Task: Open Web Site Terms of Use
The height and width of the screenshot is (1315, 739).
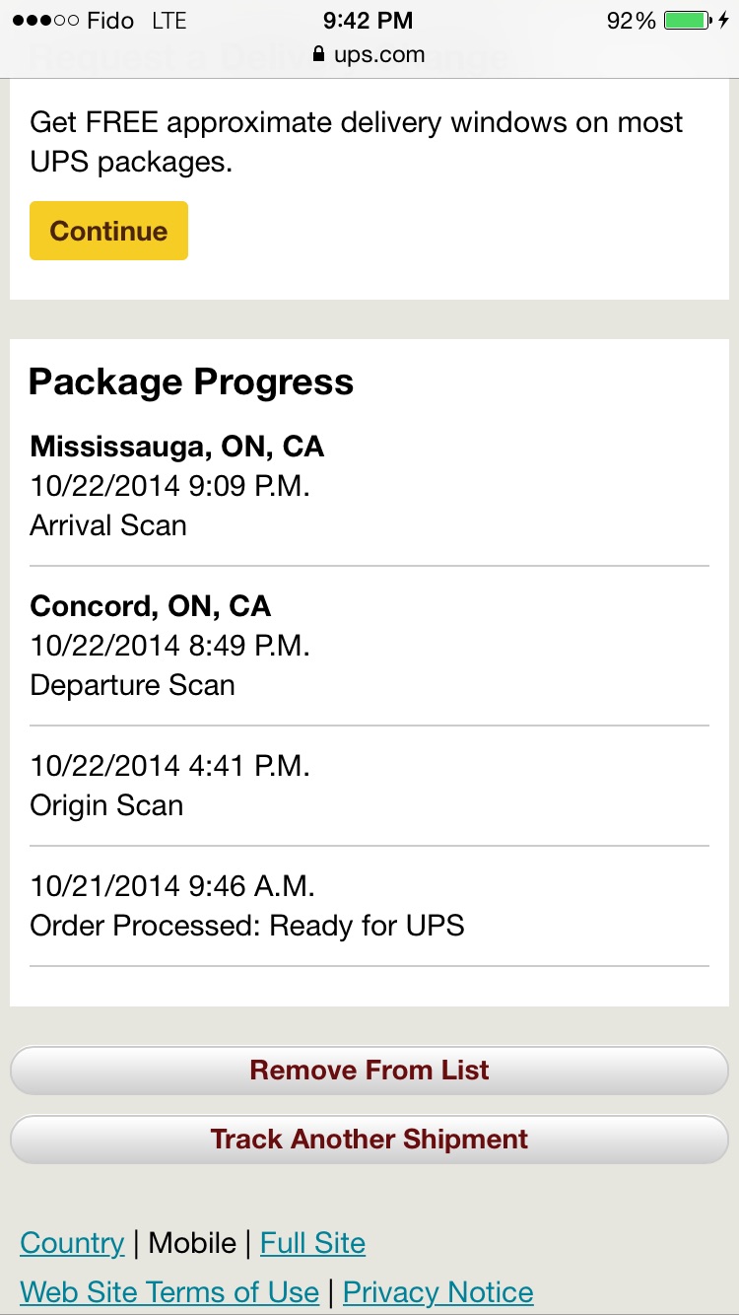Action: [x=169, y=1292]
